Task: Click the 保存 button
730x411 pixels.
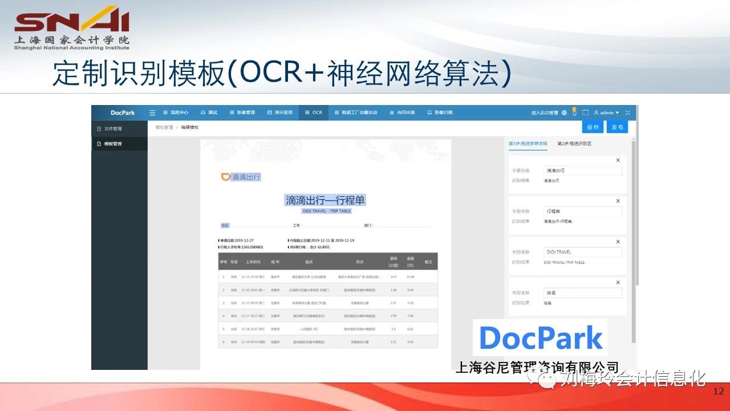Action: click(593, 127)
